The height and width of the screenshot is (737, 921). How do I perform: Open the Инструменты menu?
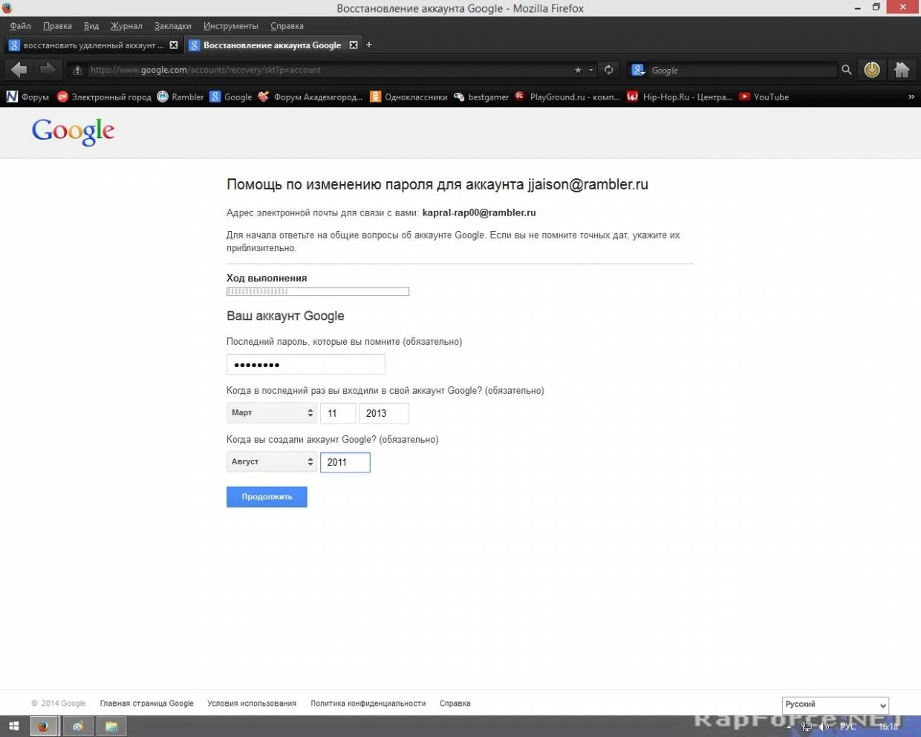[231, 26]
